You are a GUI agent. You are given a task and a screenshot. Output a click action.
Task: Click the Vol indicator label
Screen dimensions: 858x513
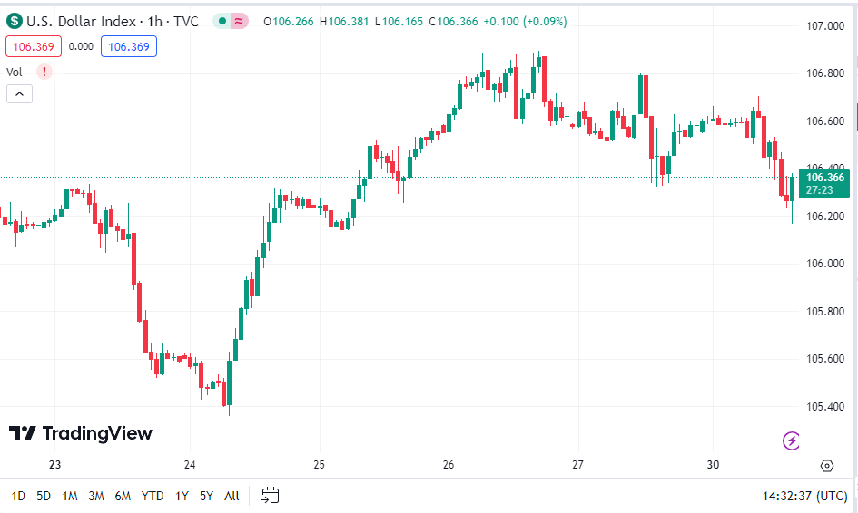tap(15, 72)
